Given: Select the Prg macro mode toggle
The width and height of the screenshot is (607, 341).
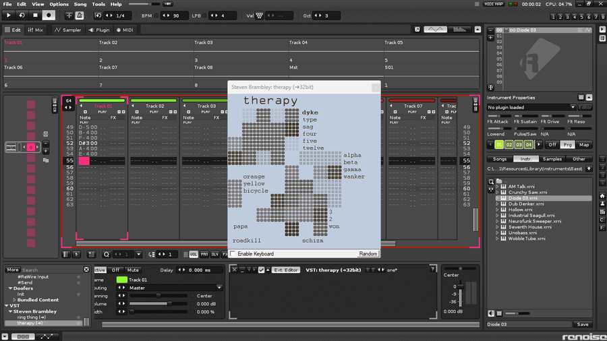Looking at the screenshot, I should tap(567, 145).
